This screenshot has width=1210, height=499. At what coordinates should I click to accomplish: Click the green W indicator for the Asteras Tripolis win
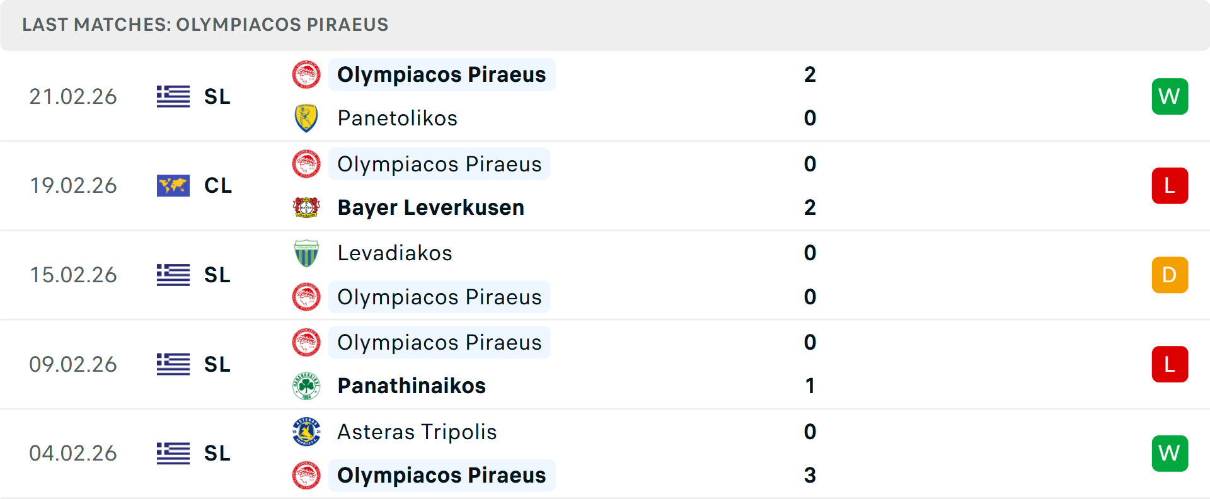click(1170, 453)
